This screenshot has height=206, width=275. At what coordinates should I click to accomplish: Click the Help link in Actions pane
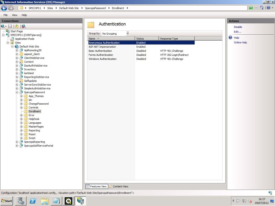[236, 38]
